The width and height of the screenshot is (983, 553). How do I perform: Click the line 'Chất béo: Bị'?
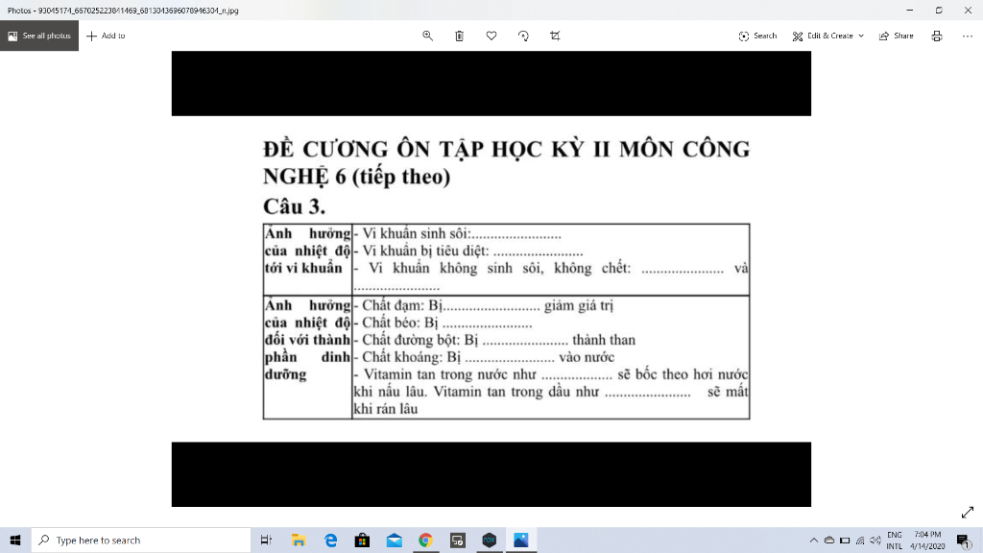tap(443, 323)
